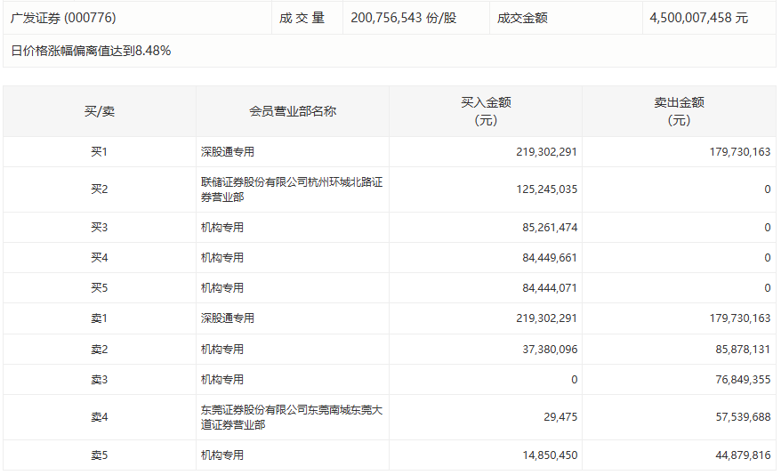Click 深股通专用 in the 买1 row
This screenshot has width=781, height=475.
228,152
